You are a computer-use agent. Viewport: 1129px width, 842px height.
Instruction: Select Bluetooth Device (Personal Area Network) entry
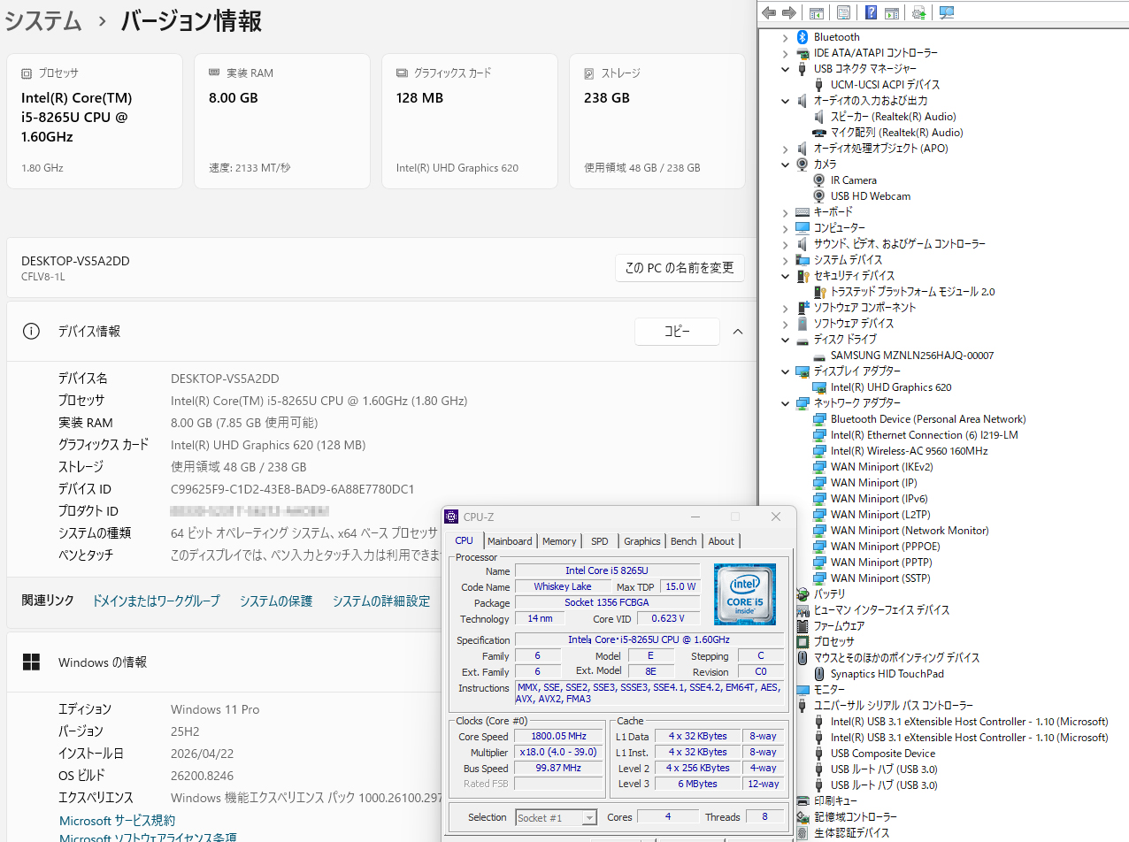point(928,419)
